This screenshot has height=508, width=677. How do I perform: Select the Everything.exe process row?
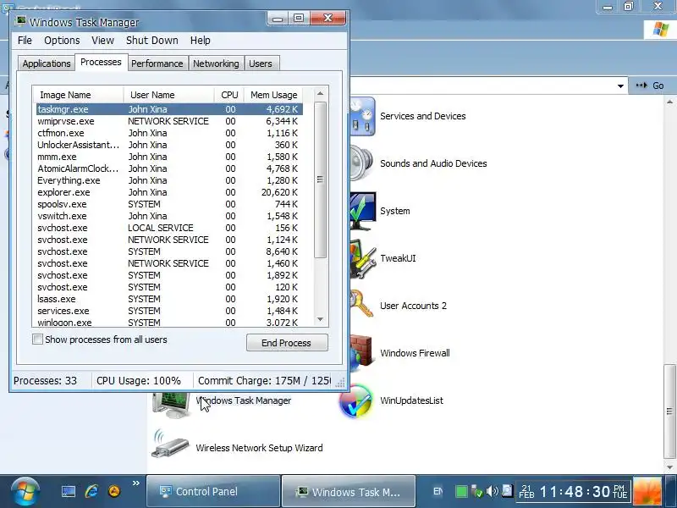pos(170,180)
